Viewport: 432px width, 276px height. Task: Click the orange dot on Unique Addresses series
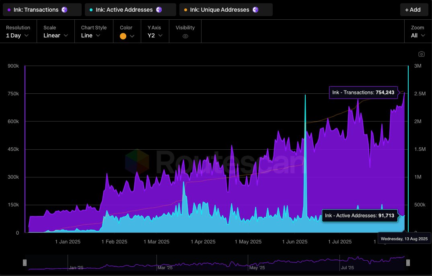[x=185, y=10]
